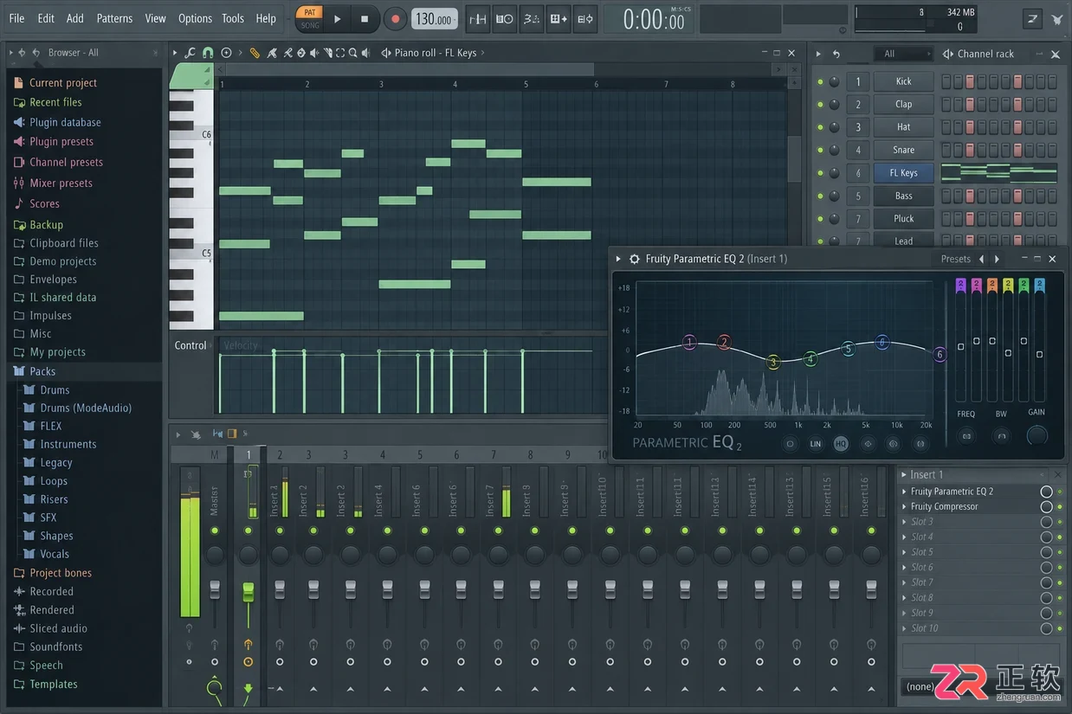Click EQ band 1 node on the curve
Screen dimensions: 1072x714
[689, 343]
